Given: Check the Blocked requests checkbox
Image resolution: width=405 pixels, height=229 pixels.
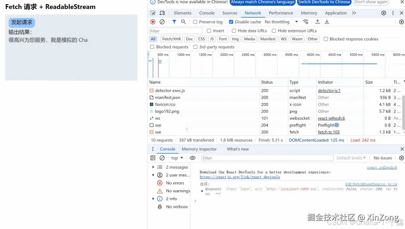Looking at the screenshot, I should pyautogui.click(x=152, y=47).
